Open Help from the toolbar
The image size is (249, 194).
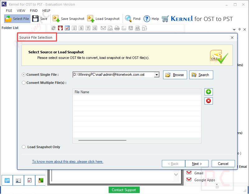(x=151, y=19)
